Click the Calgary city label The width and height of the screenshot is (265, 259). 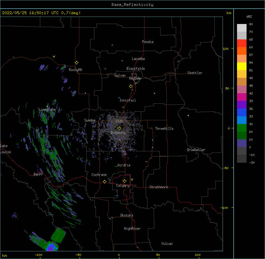[x=123, y=185]
